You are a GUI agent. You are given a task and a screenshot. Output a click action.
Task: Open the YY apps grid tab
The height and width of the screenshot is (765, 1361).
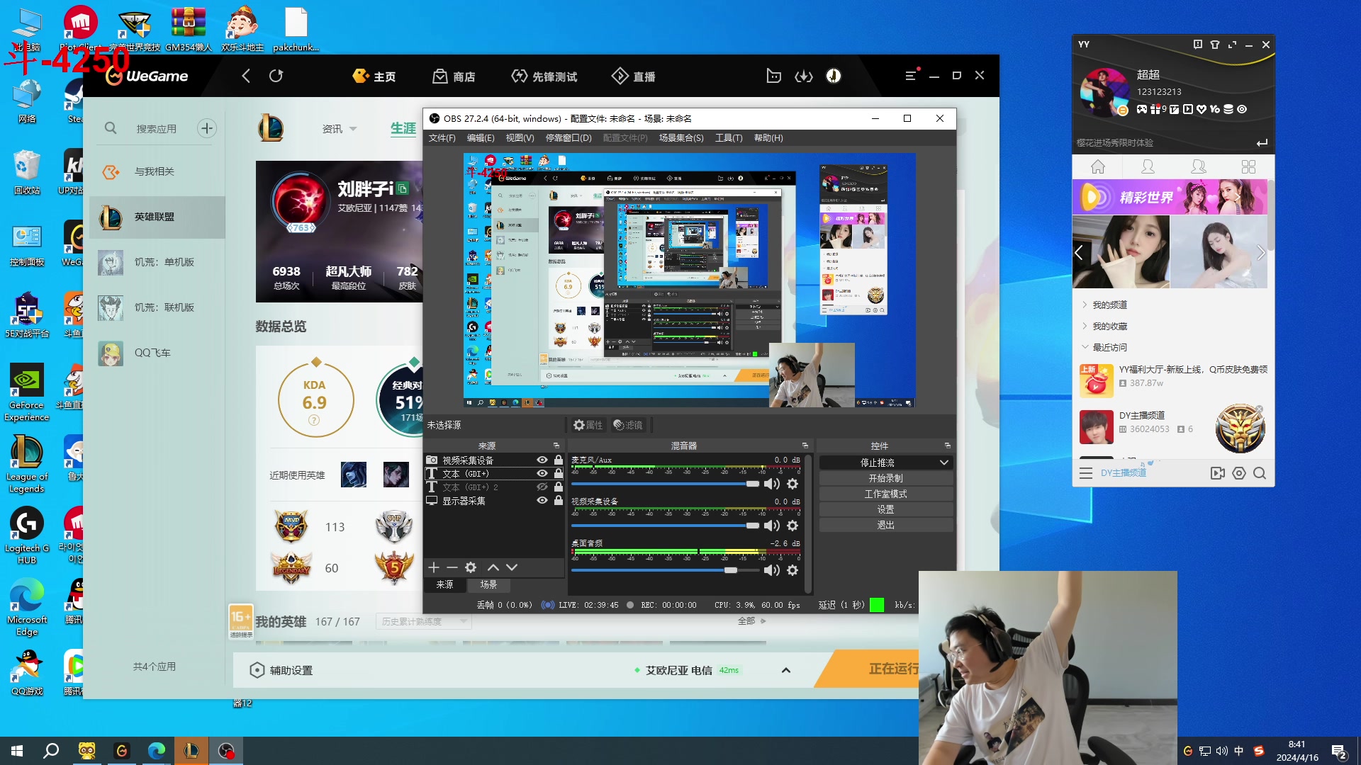pyautogui.click(x=1249, y=166)
